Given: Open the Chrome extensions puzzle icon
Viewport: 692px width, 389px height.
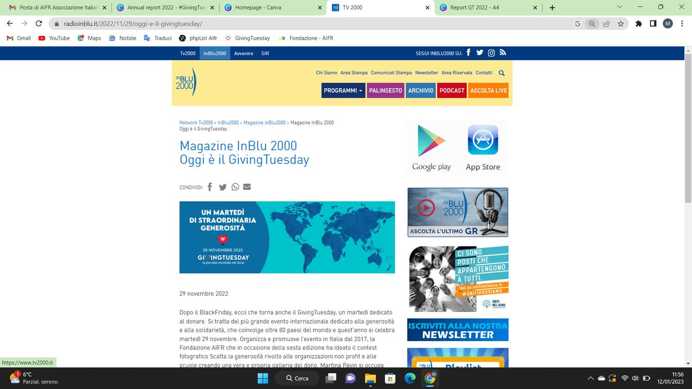Looking at the screenshot, I should coord(639,24).
